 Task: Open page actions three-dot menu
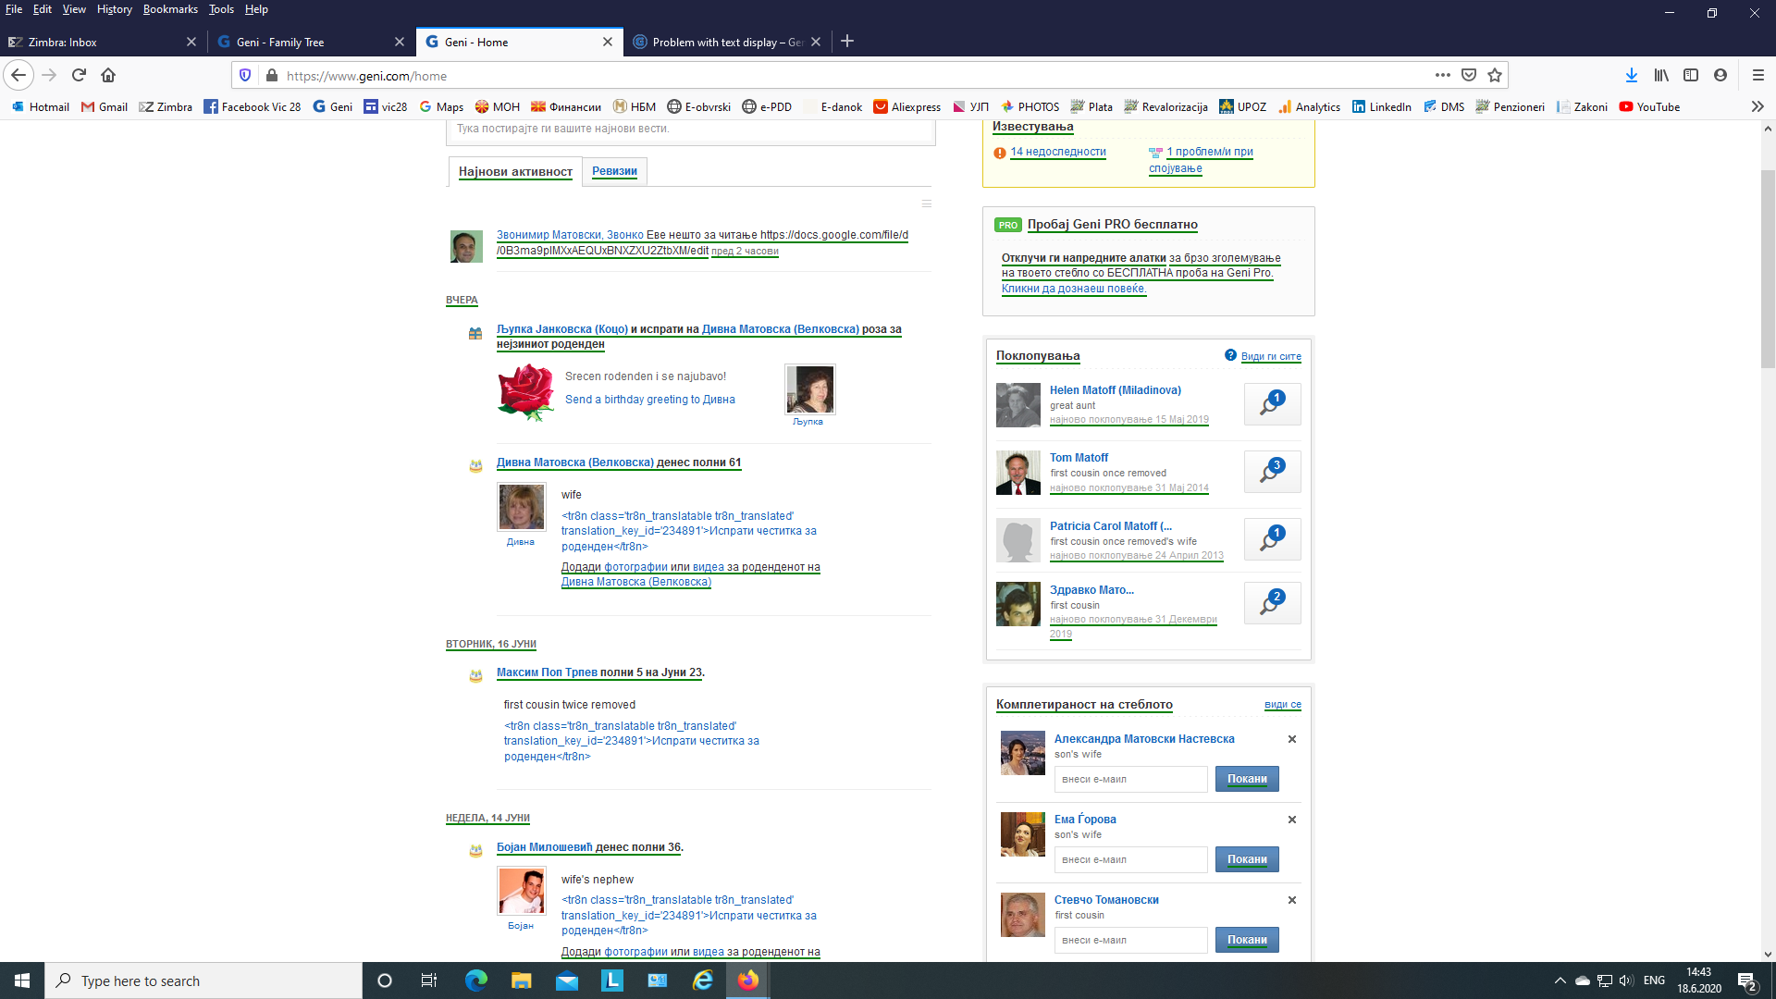[x=1442, y=75]
